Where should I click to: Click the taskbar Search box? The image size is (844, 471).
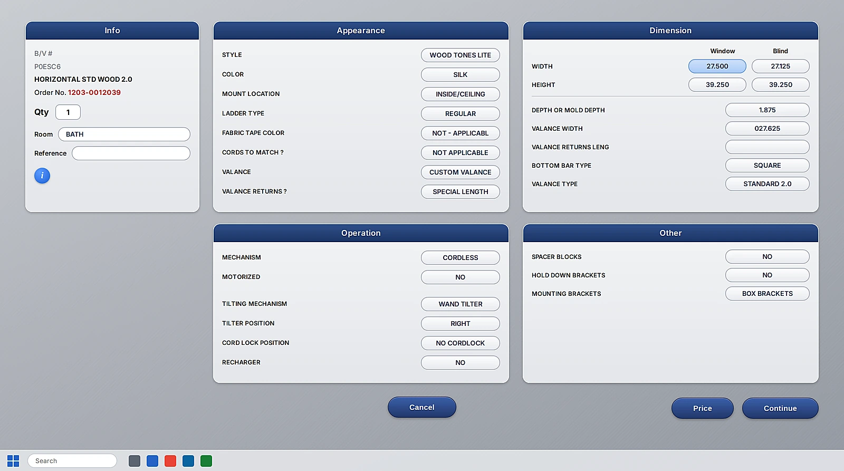click(x=72, y=461)
